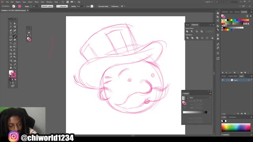Switch to the Align tab
The height and width of the screenshot is (142, 253).
click(187, 25)
